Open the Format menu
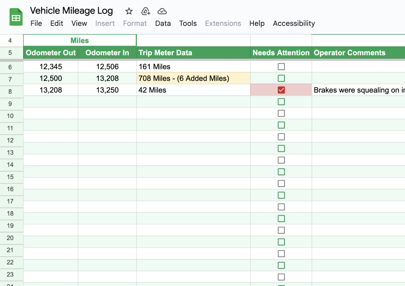This screenshot has width=405, height=286. click(x=135, y=23)
